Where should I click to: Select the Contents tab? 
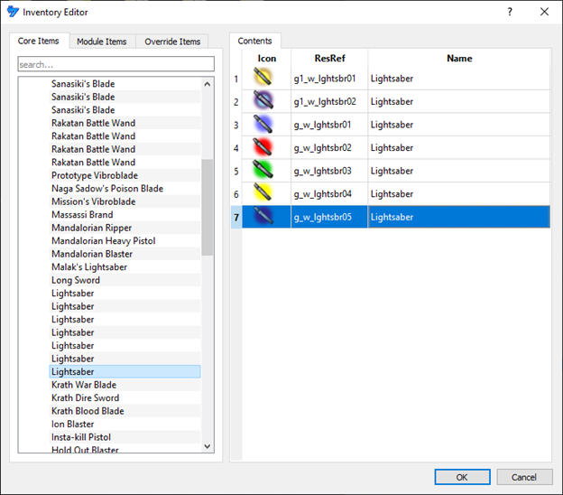(x=254, y=41)
